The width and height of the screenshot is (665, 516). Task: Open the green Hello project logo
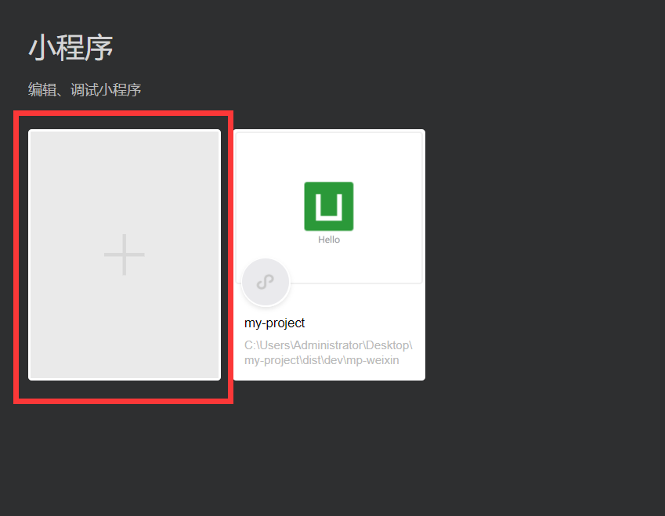click(329, 207)
